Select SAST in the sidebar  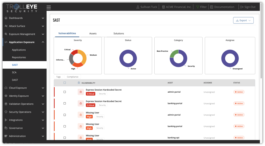coord(25,65)
